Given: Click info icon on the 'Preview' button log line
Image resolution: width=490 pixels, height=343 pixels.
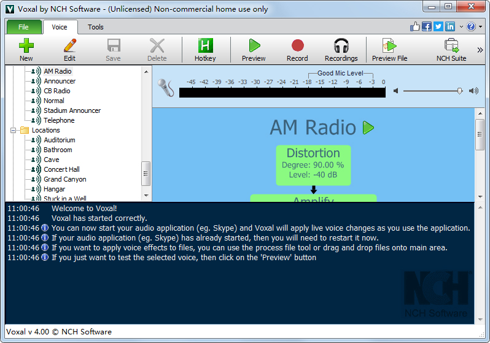Looking at the screenshot, I should pos(45,258).
